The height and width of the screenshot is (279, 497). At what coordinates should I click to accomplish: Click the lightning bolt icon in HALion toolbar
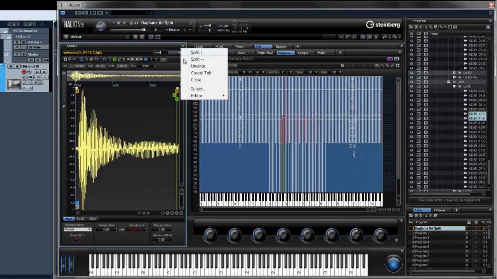[x=375, y=37]
